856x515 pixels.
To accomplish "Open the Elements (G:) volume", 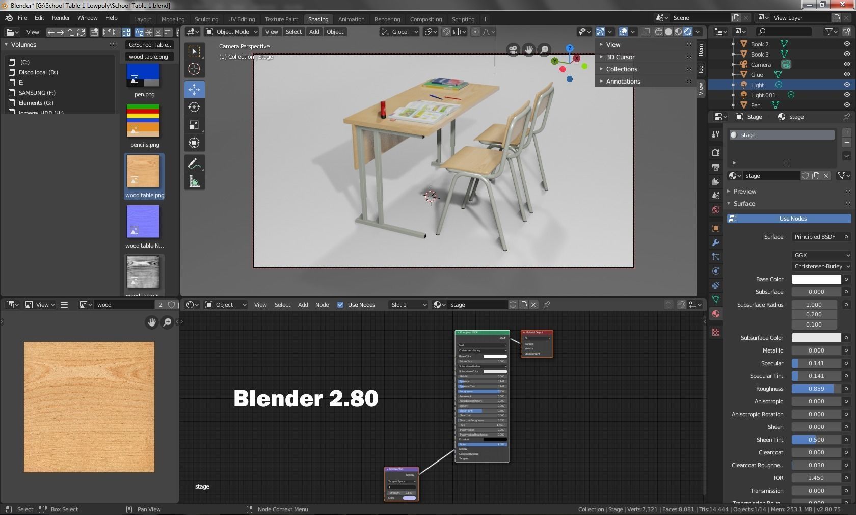I will 36,103.
